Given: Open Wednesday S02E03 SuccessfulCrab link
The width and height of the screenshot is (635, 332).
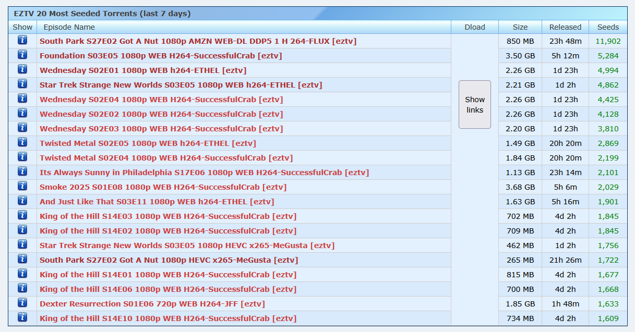Looking at the screenshot, I should point(161,129).
